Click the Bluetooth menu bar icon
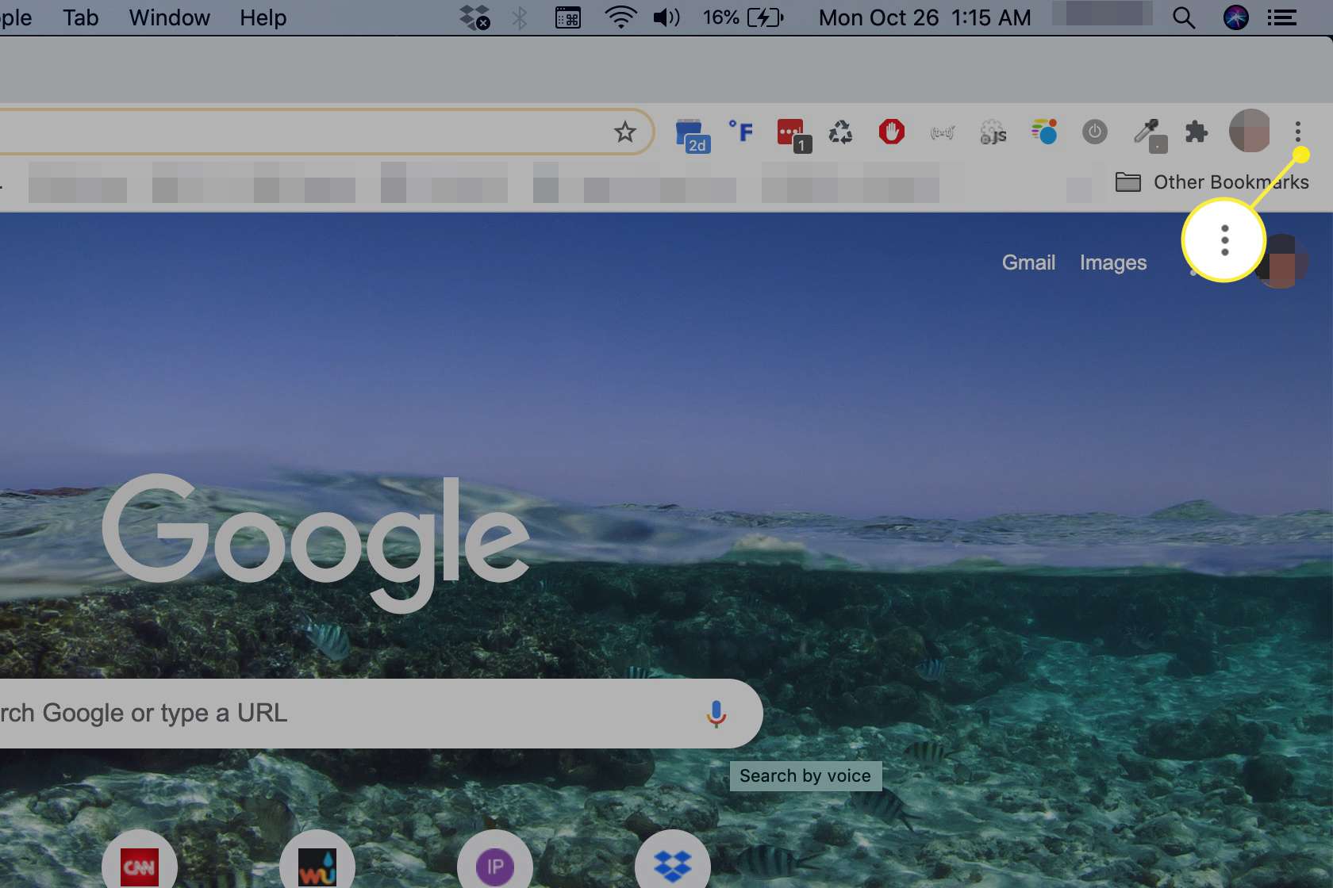The width and height of the screenshot is (1333, 888). tap(520, 17)
